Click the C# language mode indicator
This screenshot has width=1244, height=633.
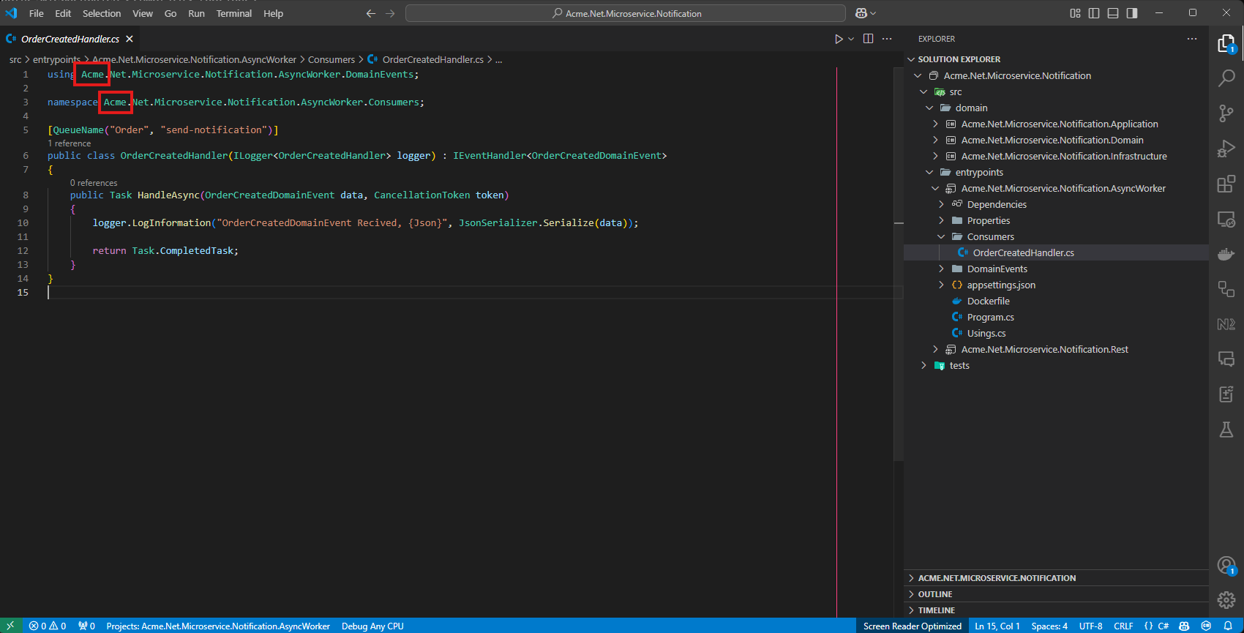[x=1163, y=626]
